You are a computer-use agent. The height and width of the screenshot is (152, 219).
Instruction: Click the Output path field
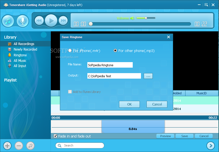(x=114, y=76)
